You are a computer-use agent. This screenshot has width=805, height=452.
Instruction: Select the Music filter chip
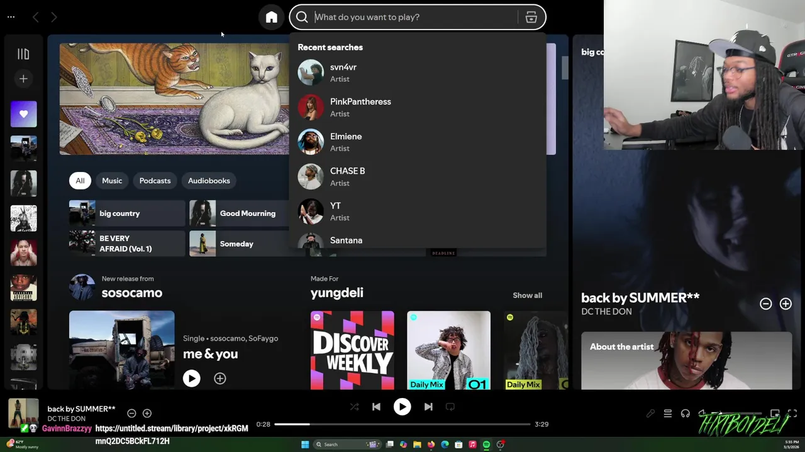click(x=112, y=181)
